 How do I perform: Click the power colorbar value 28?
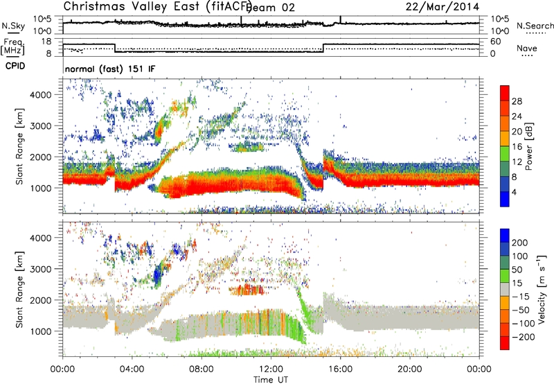[517, 101]
